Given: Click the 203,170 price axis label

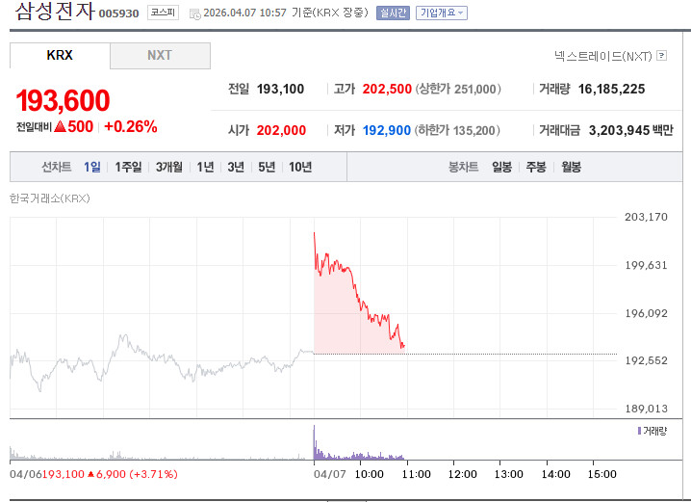Looking at the screenshot, I should (x=646, y=217).
